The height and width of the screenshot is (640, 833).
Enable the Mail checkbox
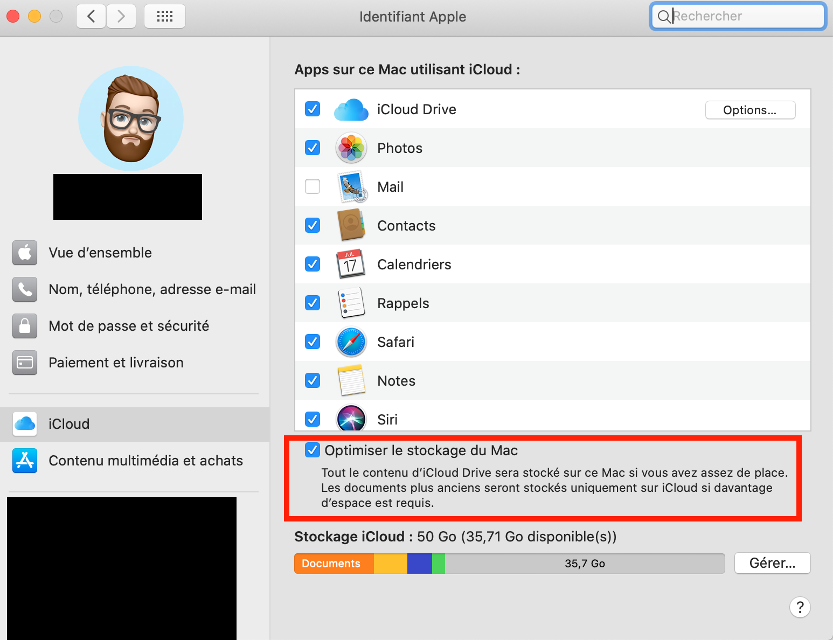(x=313, y=186)
